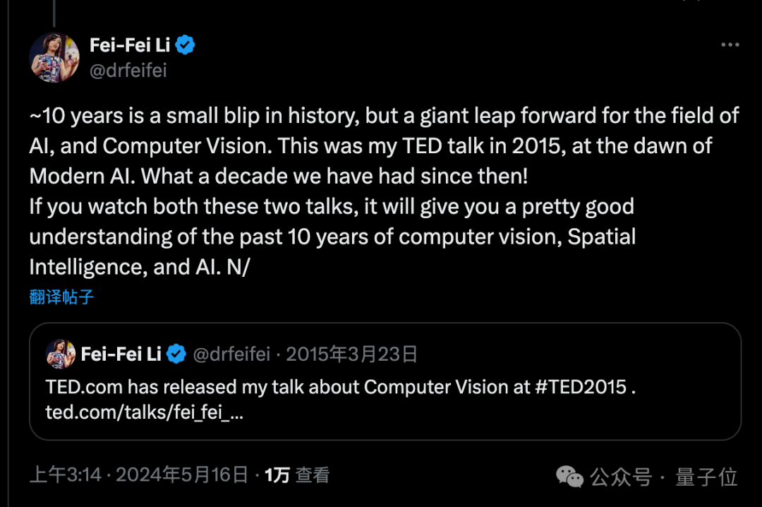The width and height of the screenshot is (762, 507).
Task: Click the 1万 查看 view count
Action: coord(297,475)
